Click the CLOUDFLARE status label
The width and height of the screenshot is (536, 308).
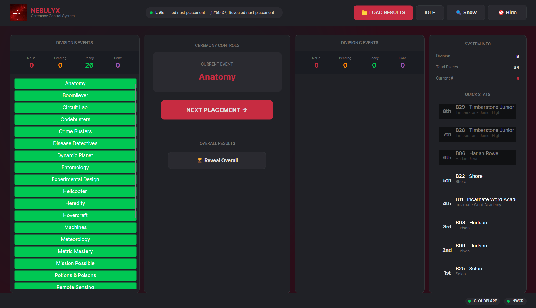[485, 301]
